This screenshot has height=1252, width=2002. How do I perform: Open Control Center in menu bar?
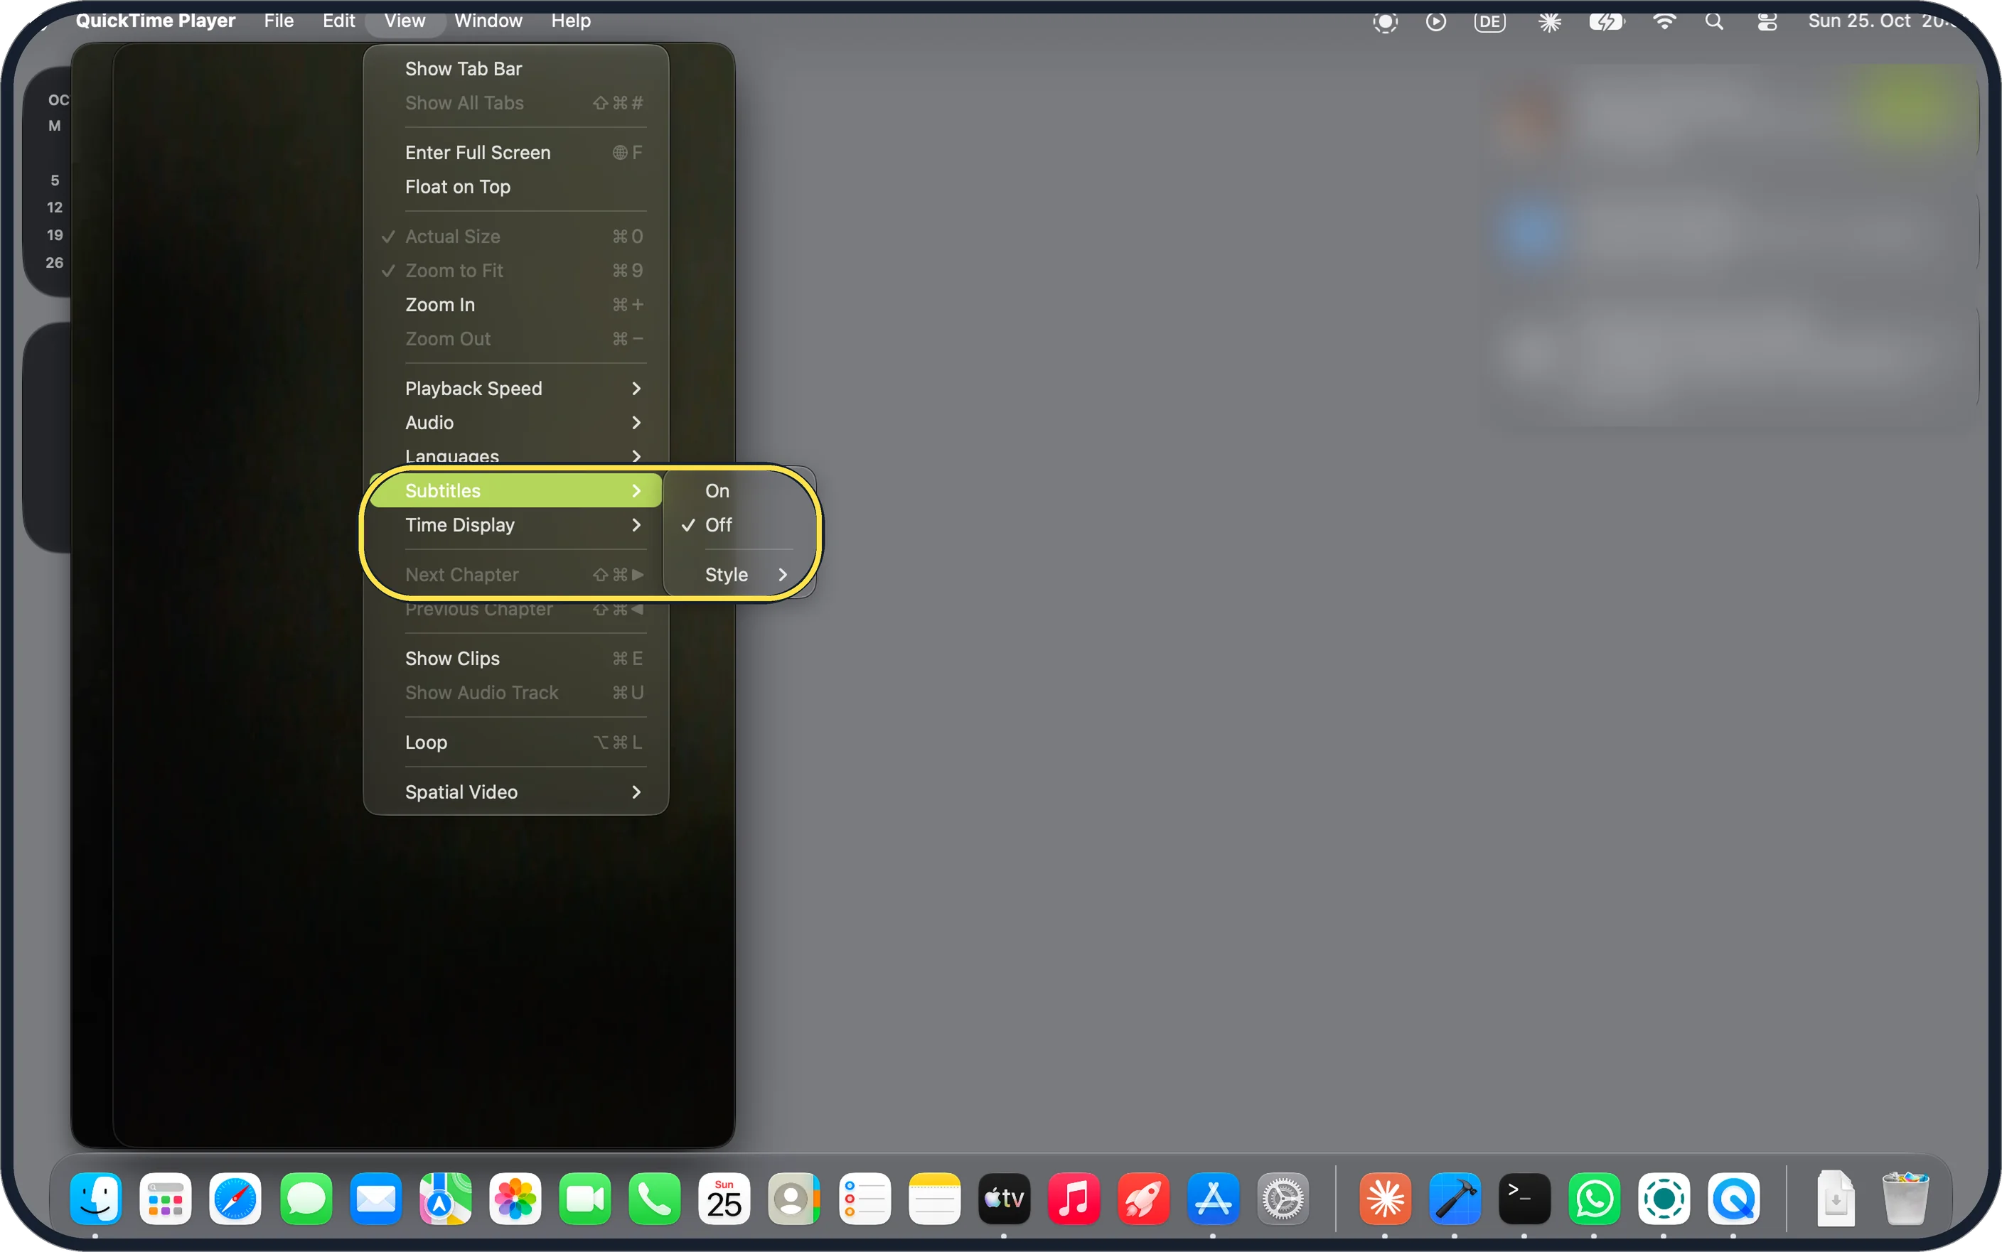click(x=1767, y=21)
